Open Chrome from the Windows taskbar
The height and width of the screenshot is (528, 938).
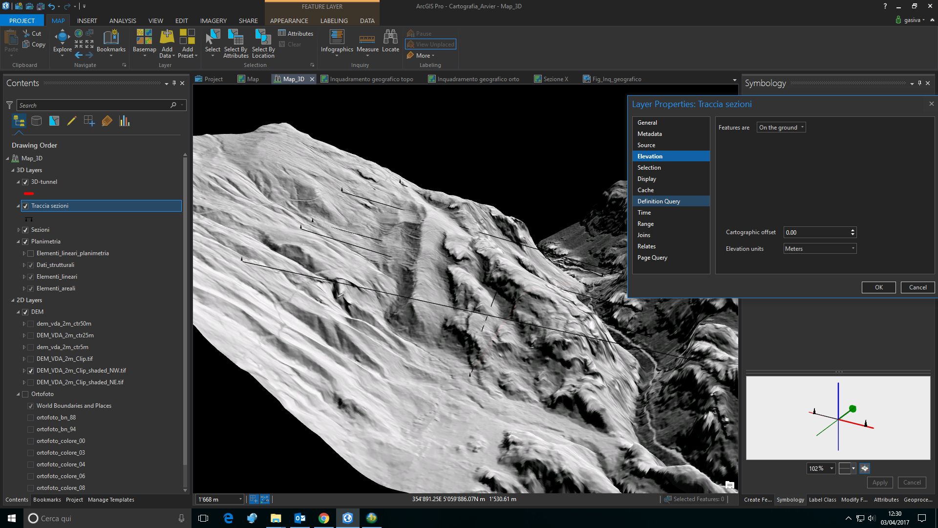pyautogui.click(x=323, y=518)
